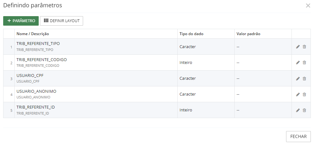Edit the TRIB_REFERENTE_CODIGO parameter pencil icon
Screen dimensions: 314x144
[x=298, y=63]
